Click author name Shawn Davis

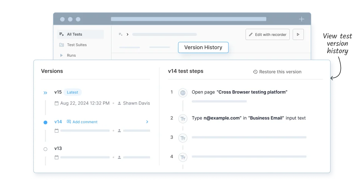(136, 103)
